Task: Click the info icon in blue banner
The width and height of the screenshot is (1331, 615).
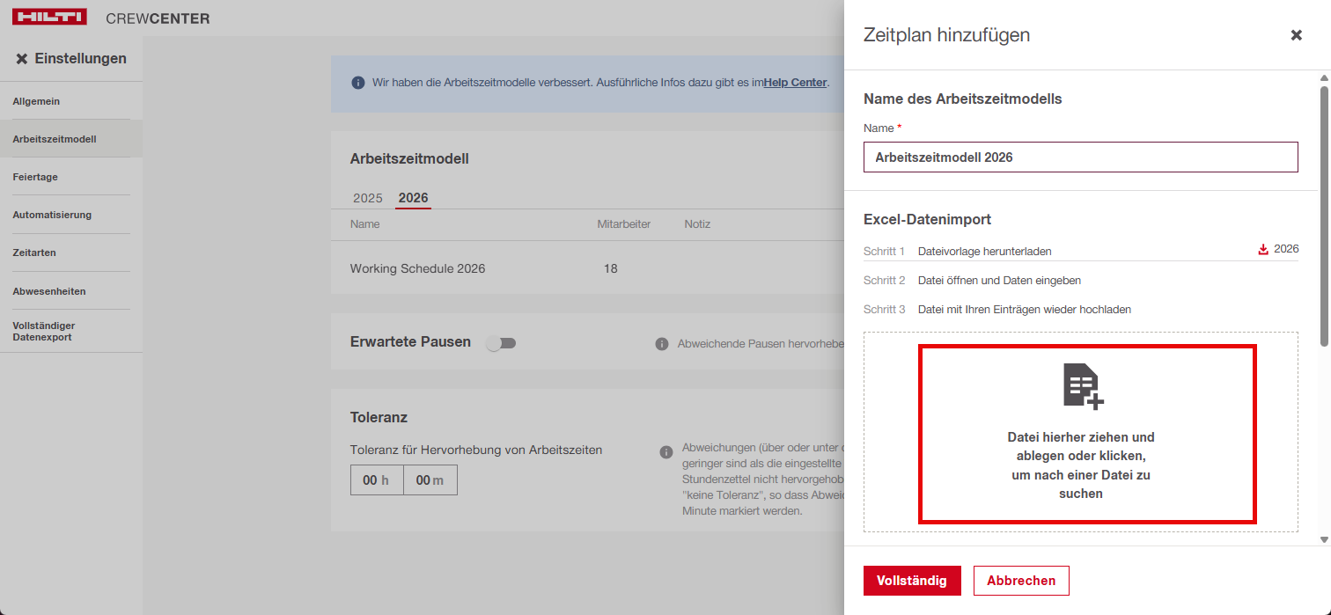Action: click(357, 83)
